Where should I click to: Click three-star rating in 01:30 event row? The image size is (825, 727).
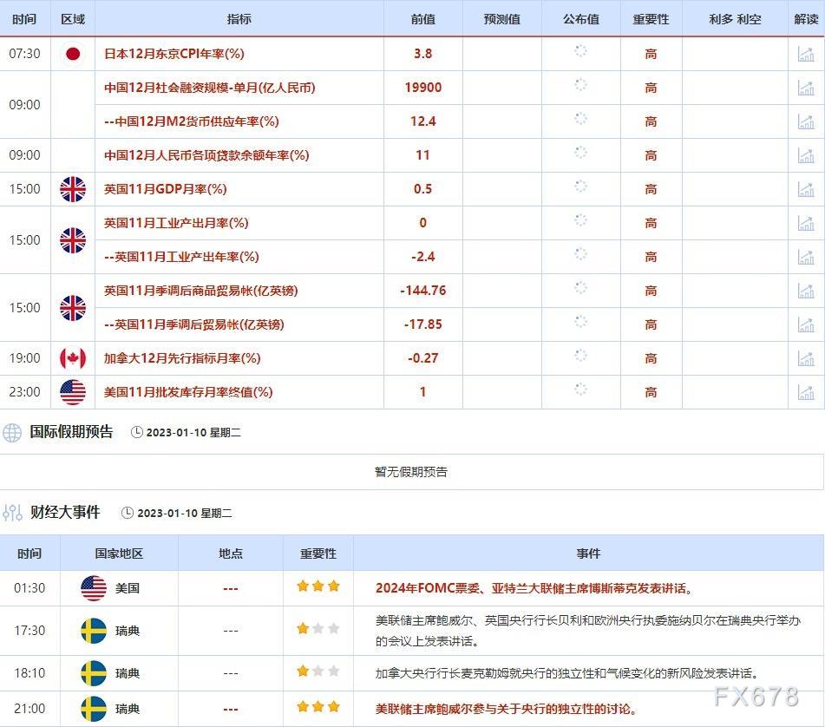[318, 586]
